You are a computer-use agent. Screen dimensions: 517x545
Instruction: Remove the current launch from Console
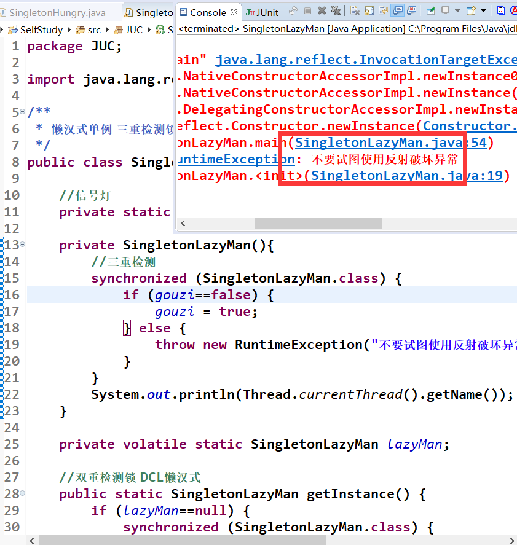[322, 11]
